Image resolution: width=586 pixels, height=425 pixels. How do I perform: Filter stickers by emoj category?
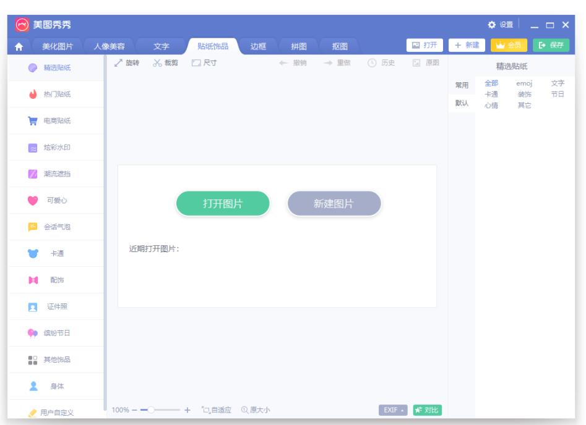pyautogui.click(x=524, y=83)
